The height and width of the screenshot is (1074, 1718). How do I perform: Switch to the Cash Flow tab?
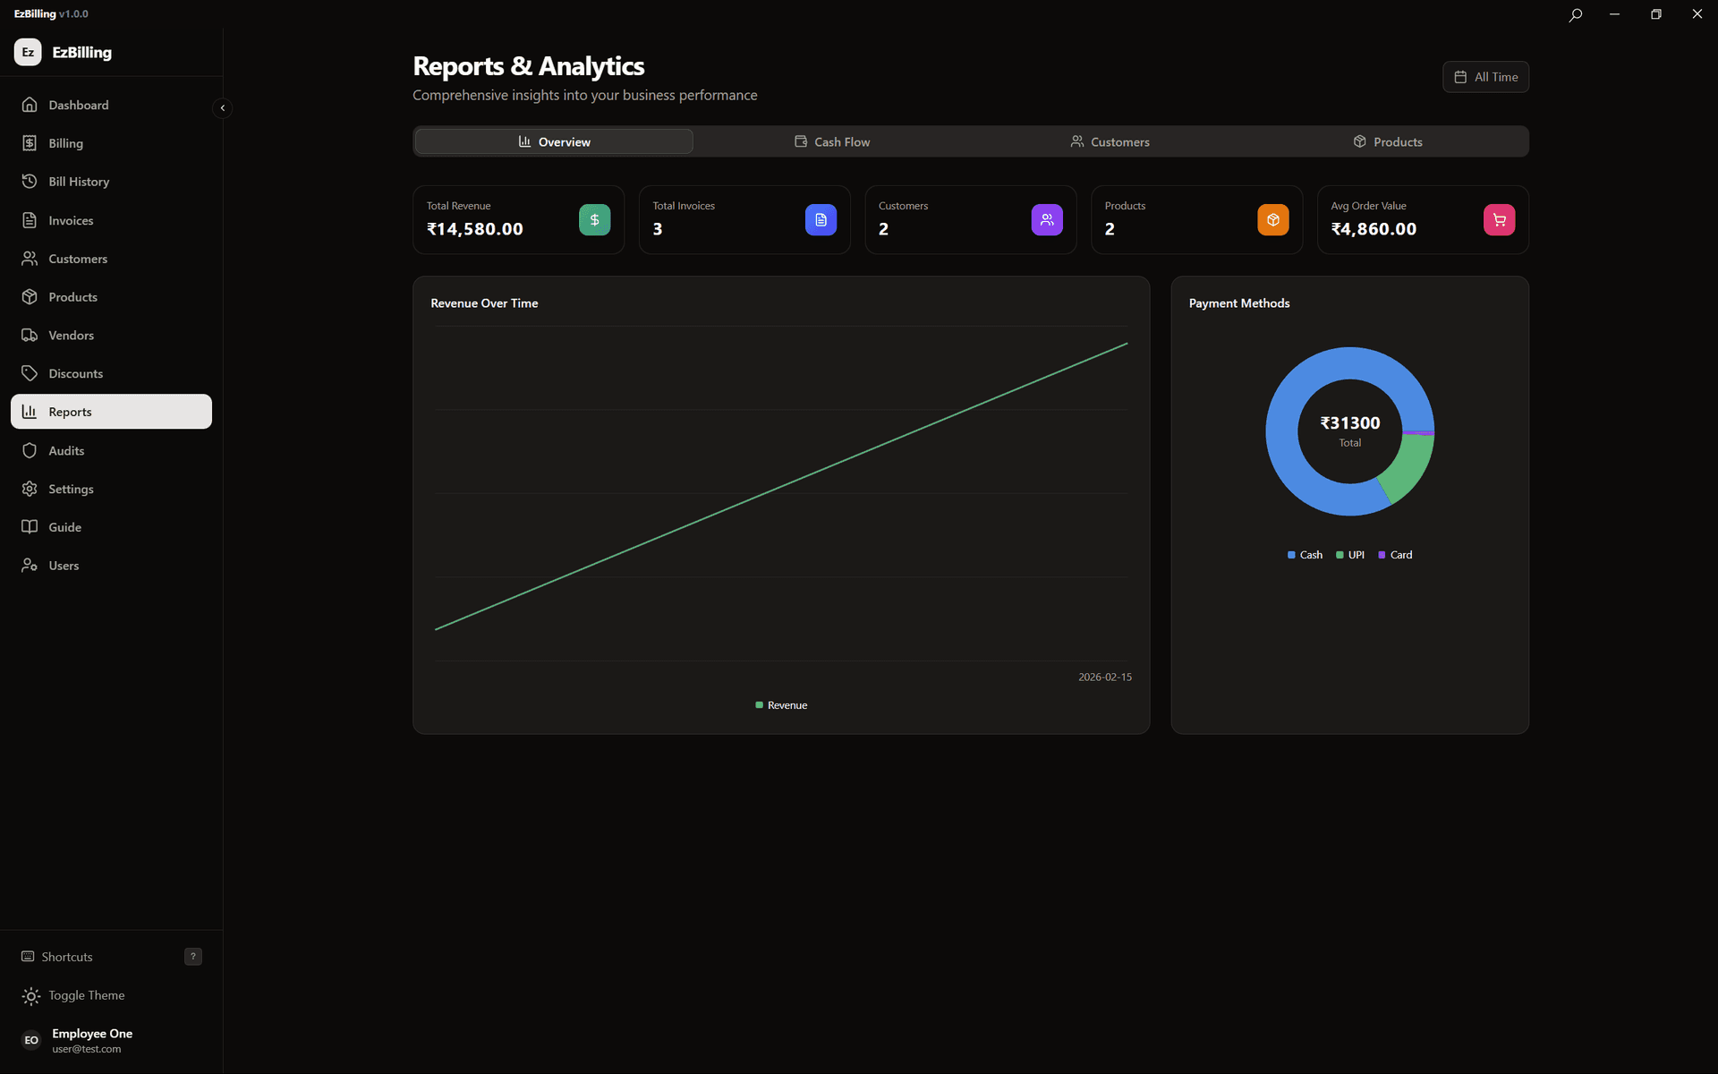(x=832, y=141)
